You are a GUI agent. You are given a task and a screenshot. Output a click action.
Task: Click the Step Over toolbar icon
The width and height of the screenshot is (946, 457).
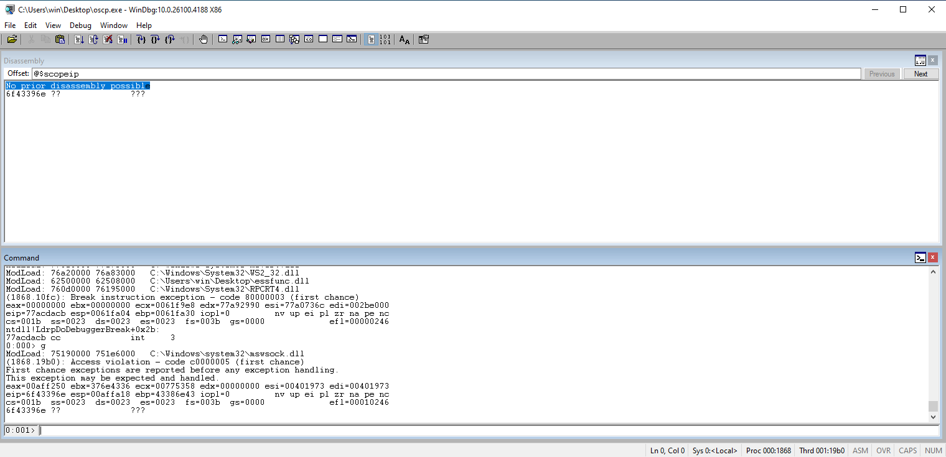156,39
